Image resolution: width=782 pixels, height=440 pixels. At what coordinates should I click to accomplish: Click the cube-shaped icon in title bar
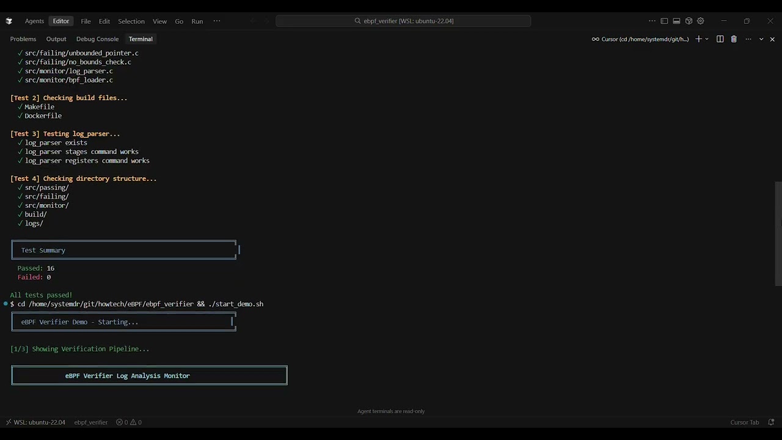(689, 21)
